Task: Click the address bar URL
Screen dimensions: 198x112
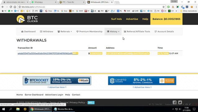Action: click(x=33, y=7)
